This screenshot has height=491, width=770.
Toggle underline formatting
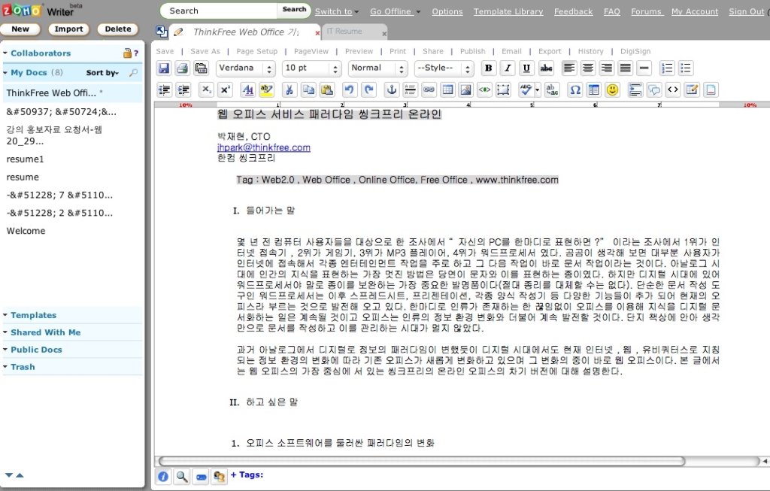pyautogui.click(x=526, y=68)
